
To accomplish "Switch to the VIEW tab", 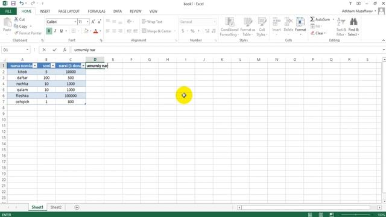I will tap(153, 11).
